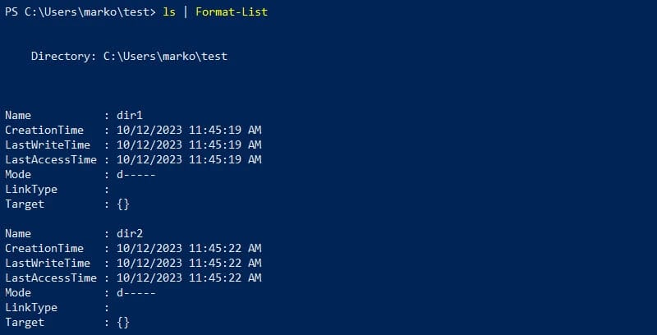This screenshot has height=335, width=657.
Task: Click the Format-List cmdlet text
Action: tap(232, 12)
